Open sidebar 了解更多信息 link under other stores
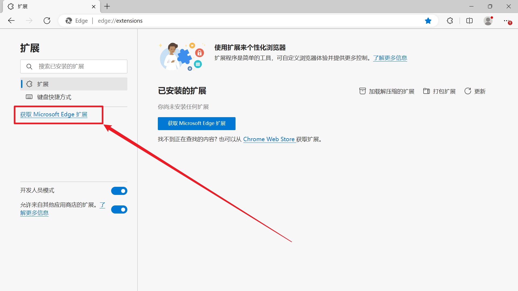 (x=34, y=213)
